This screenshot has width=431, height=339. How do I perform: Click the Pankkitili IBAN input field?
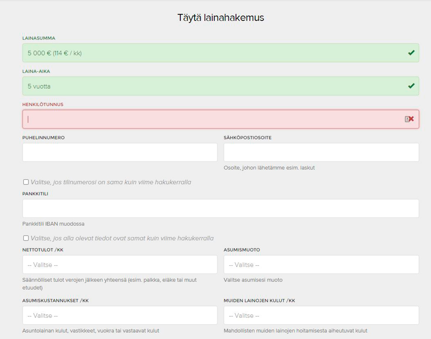(x=221, y=209)
